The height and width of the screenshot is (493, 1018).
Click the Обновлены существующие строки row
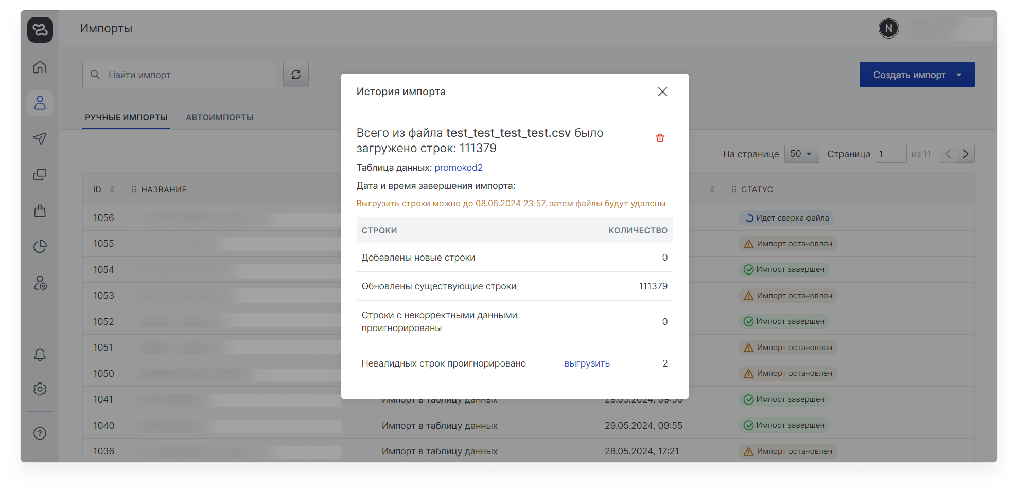click(x=515, y=286)
